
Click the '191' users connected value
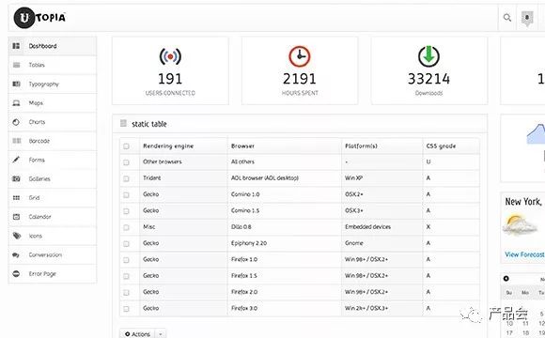click(x=170, y=79)
